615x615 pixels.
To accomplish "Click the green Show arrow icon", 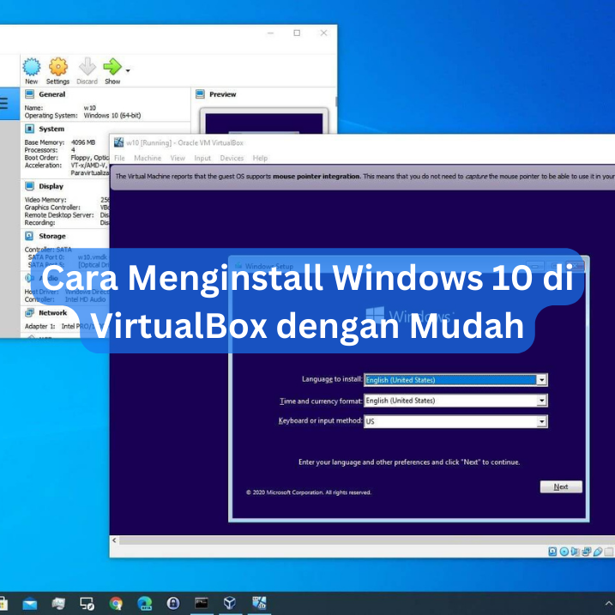I will (112, 67).
